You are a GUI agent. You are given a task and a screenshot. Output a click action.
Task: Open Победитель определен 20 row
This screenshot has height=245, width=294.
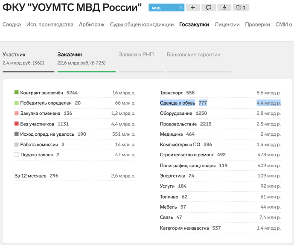75,103
